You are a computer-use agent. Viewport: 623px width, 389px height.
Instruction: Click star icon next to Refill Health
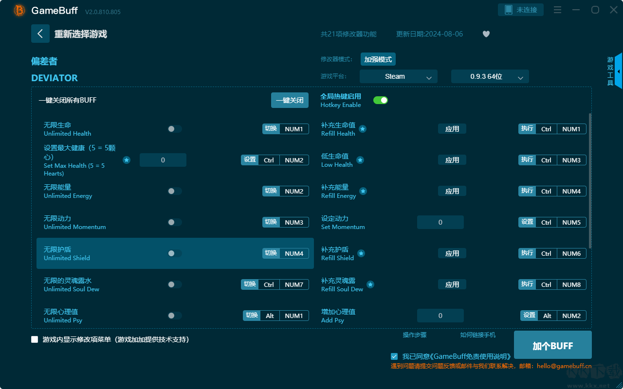pyautogui.click(x=363, y=129)
